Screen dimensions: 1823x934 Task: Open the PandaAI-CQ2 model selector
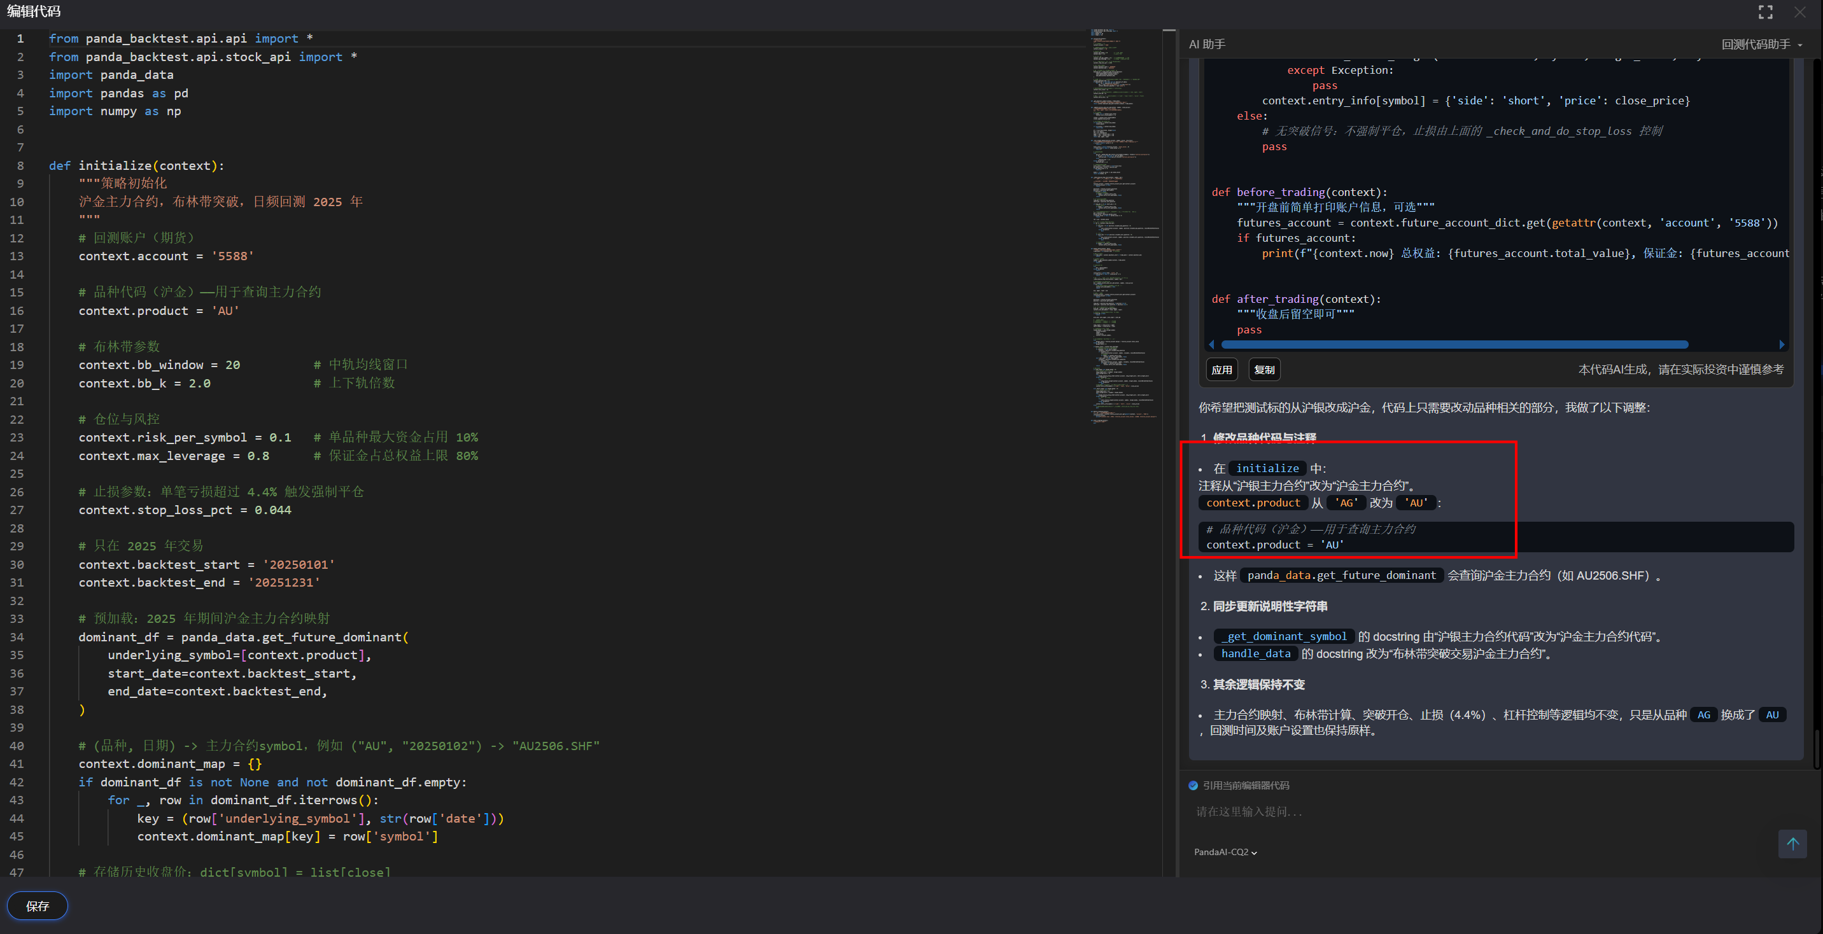pyautogui.click(x=1225, y=852)
